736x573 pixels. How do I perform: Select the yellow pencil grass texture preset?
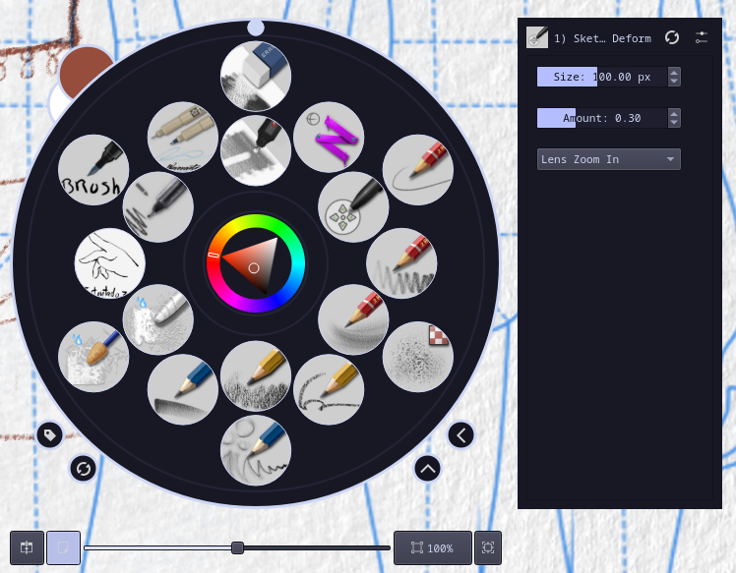pyautogui.click(x=256, y=376)
